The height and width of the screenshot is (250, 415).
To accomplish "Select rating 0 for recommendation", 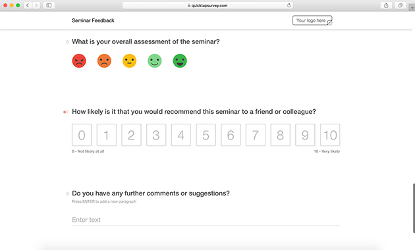I will [x=82, y=135].
